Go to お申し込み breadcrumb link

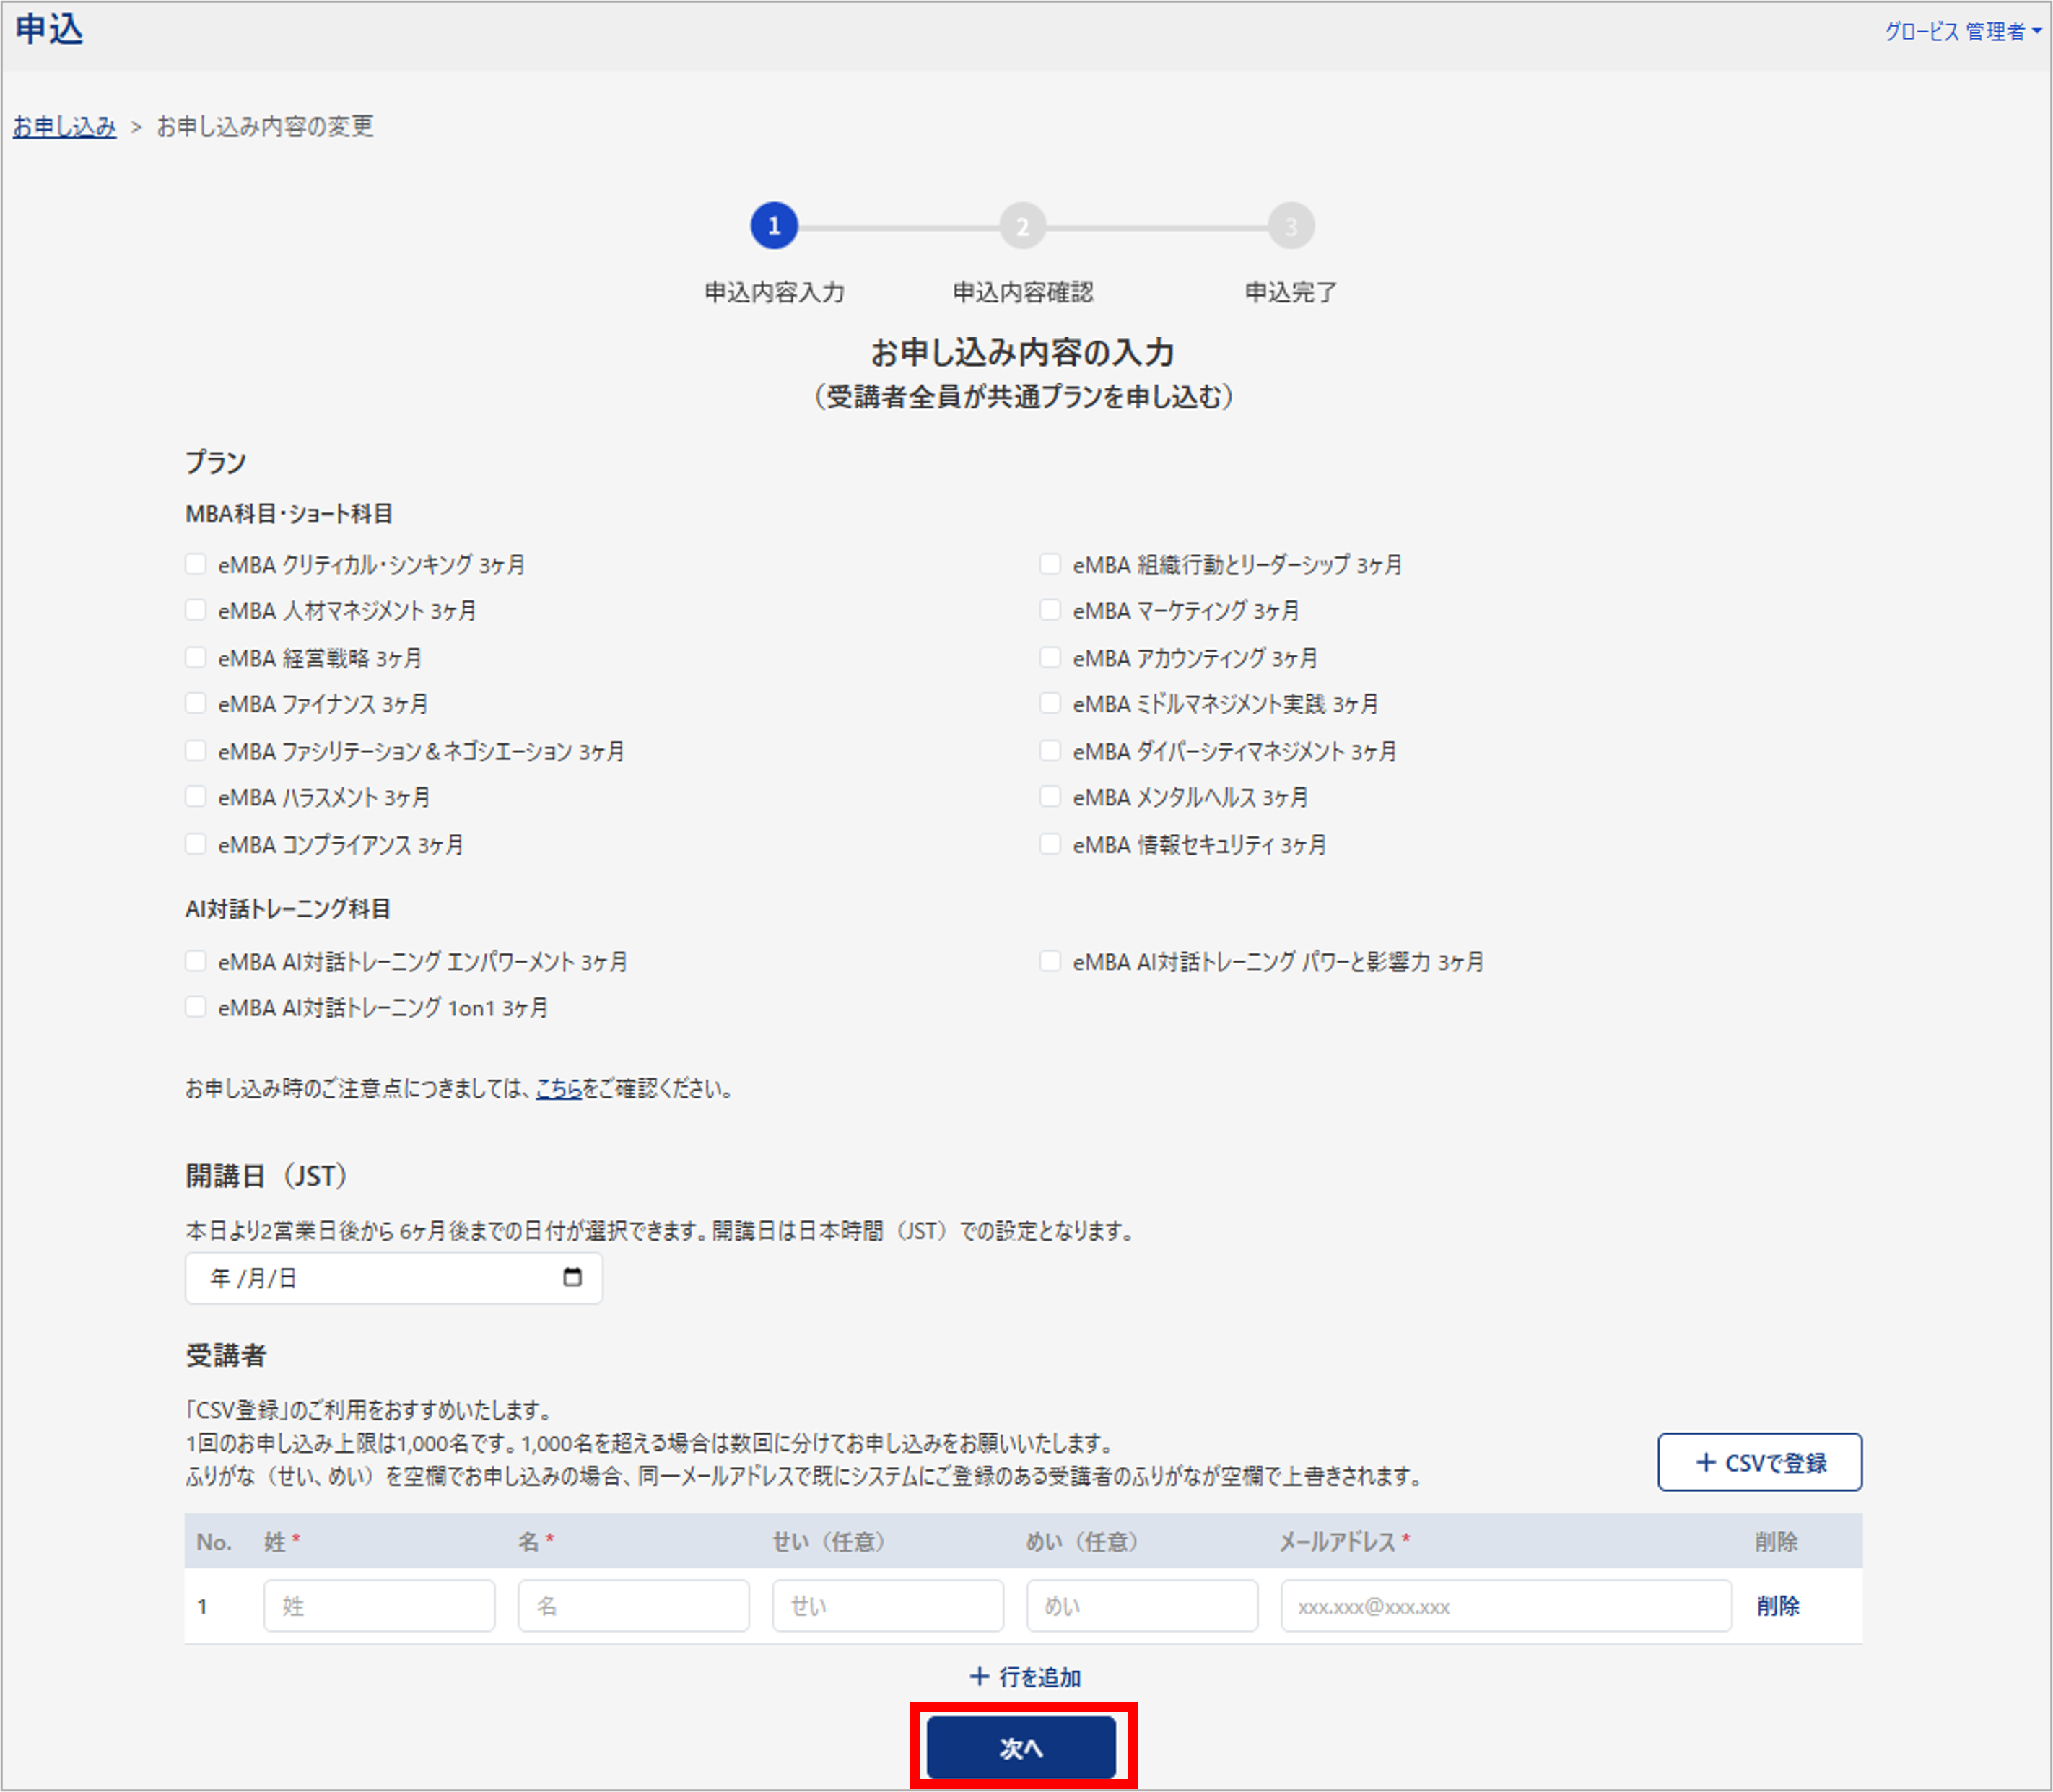pos(65,127)
